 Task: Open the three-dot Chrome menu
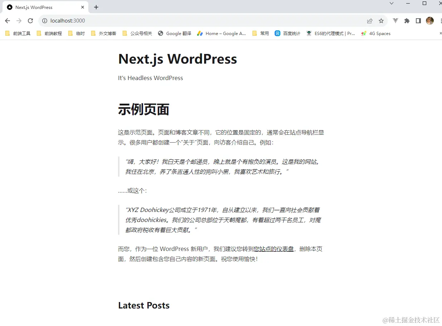tap(441, 21)
